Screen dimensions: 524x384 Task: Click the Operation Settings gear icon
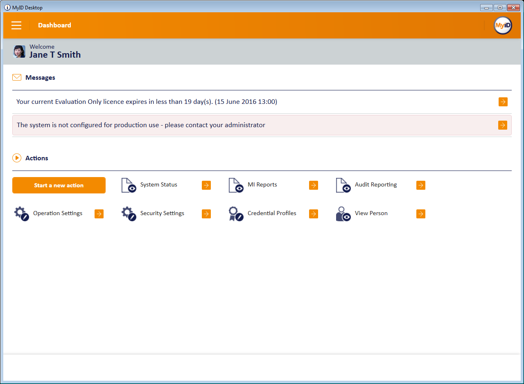(x=21, y=214)
